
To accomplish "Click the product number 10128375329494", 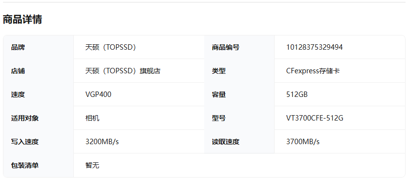I will [314, 47].
